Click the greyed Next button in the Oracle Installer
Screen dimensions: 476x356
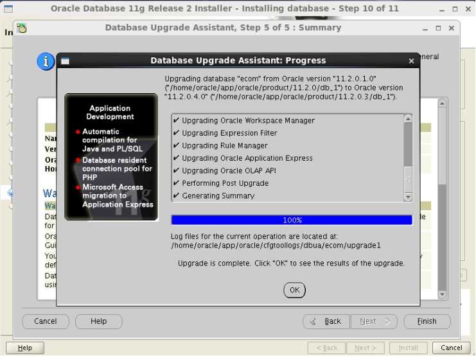[366, 348]
